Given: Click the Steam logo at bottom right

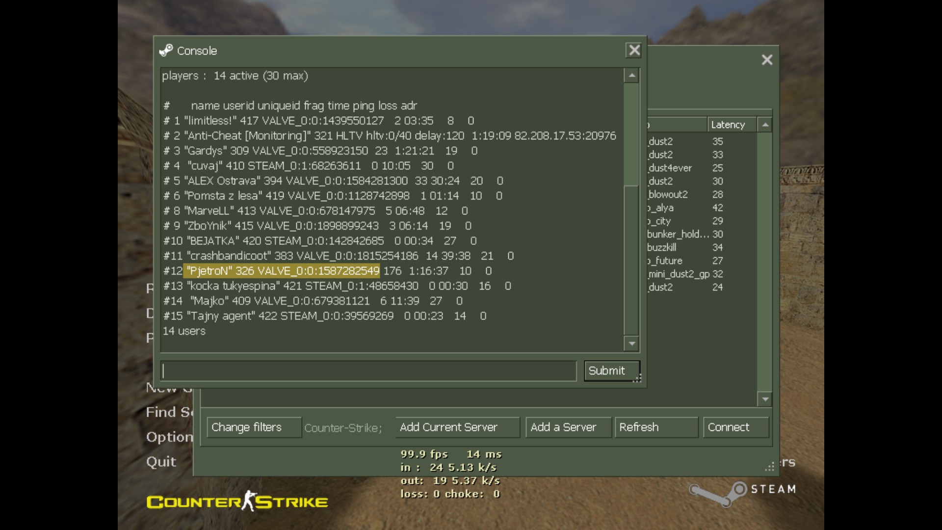Looking at the screenshot, I should coord(743,492).
